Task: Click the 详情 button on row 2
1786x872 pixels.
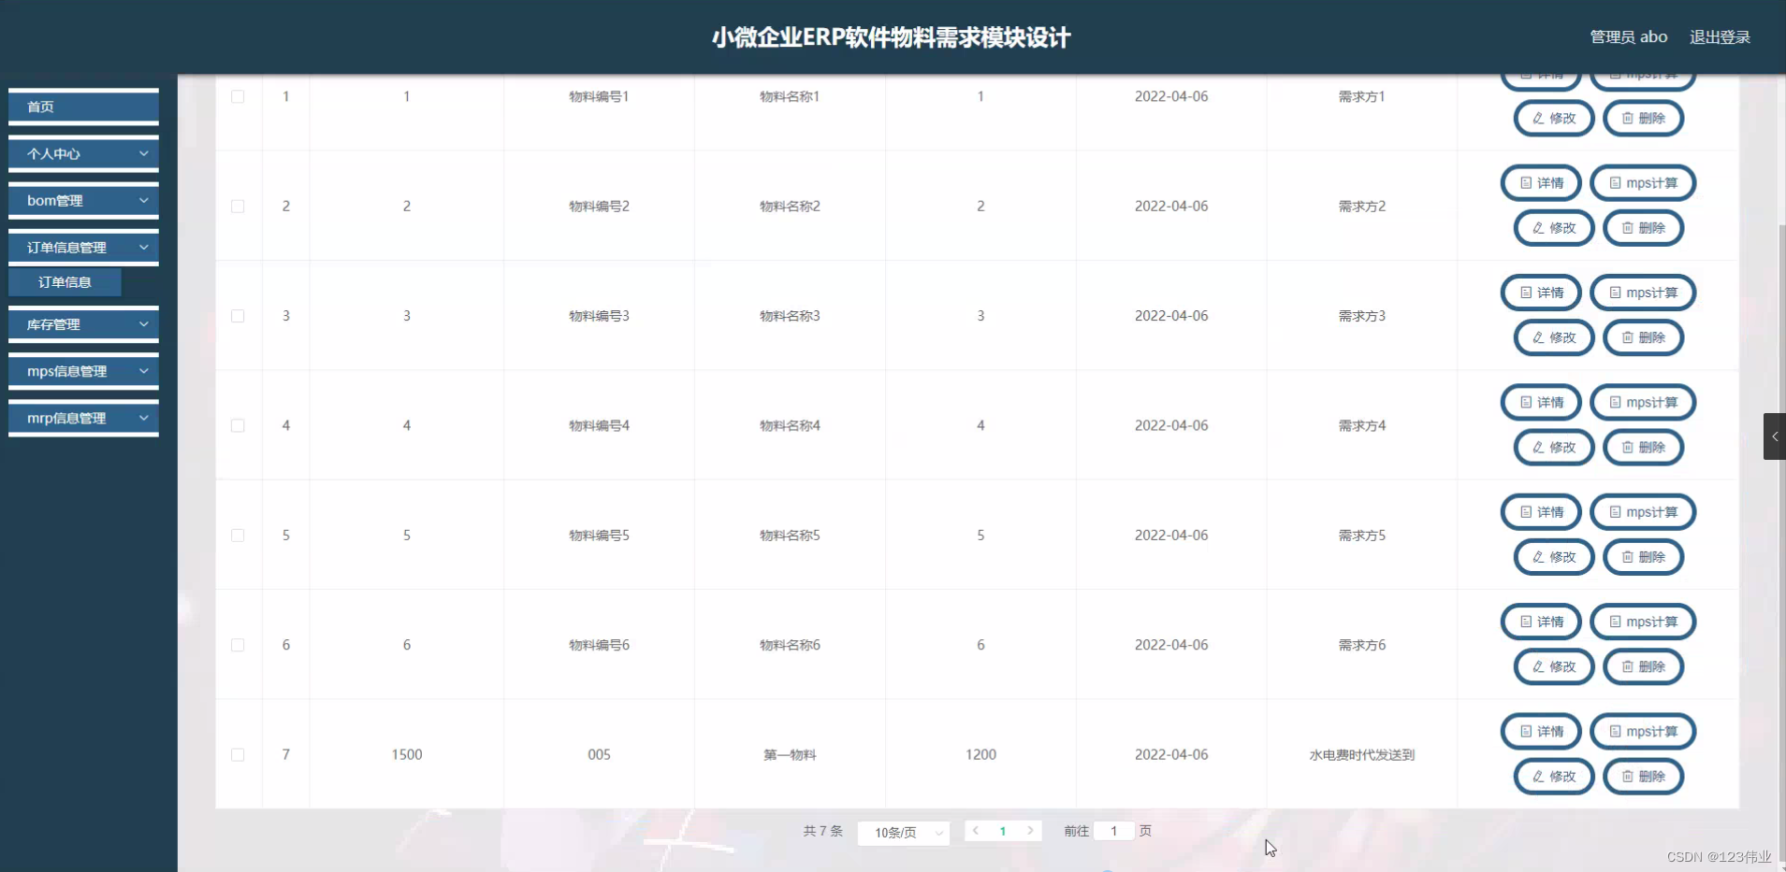Action: [1541, 182]
